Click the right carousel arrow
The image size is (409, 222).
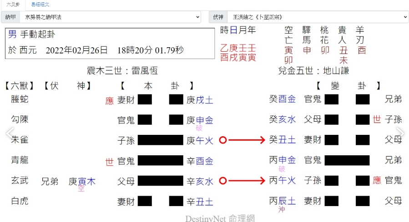(x=400, y=133)
